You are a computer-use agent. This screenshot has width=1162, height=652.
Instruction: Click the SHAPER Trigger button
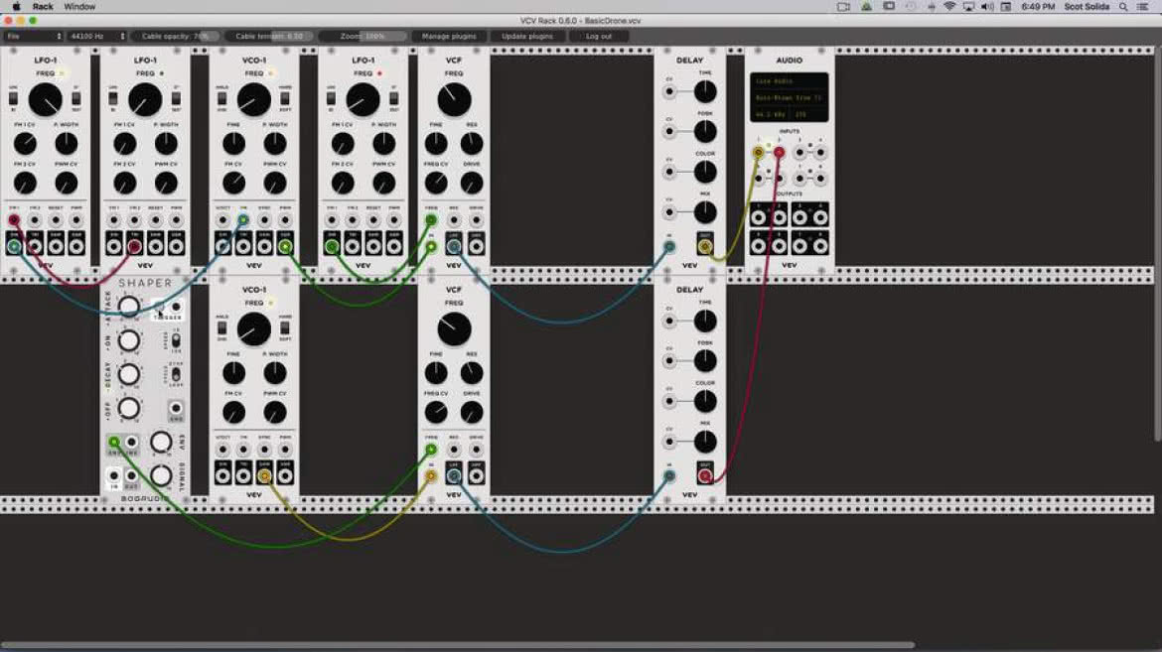pos(159,306)
